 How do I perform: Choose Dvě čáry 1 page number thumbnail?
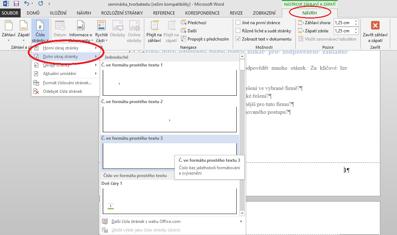pos(170,201)
